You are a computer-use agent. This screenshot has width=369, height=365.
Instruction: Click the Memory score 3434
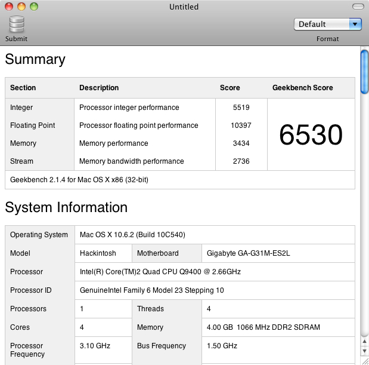(x=241, y=143)
